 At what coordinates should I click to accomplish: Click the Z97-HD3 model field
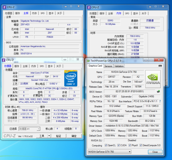(39, 24)
